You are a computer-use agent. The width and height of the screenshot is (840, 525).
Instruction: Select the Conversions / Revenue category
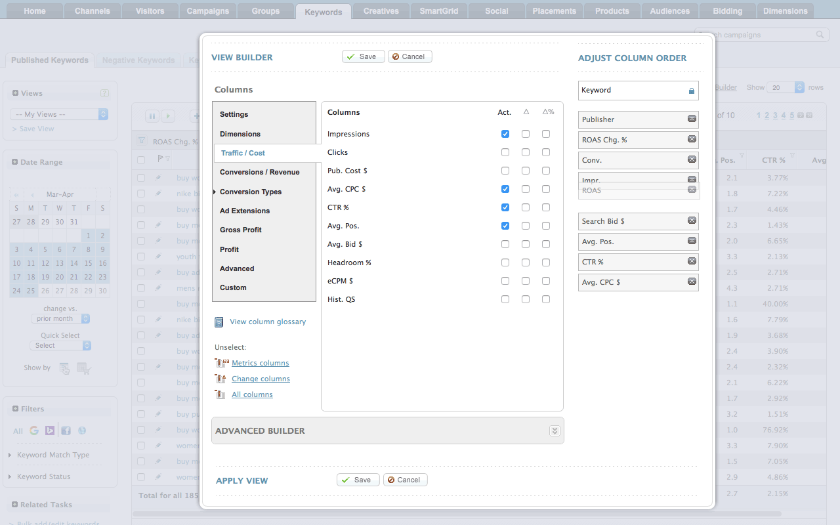259,172
